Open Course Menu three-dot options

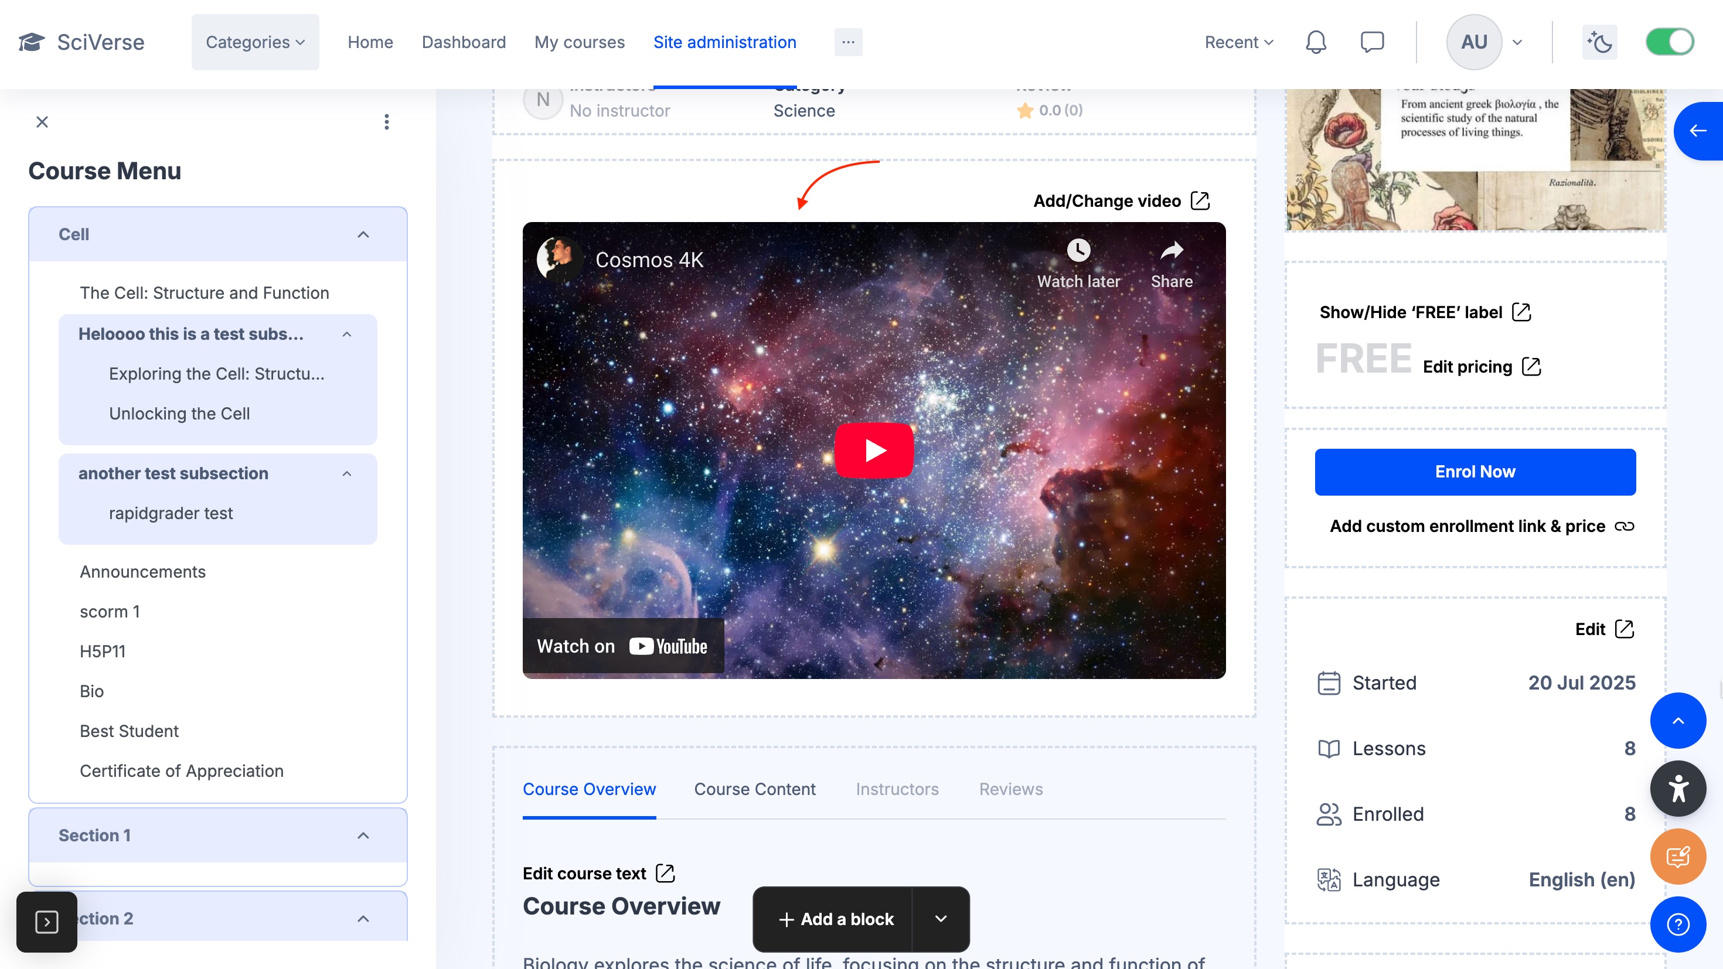click(387, 122)
